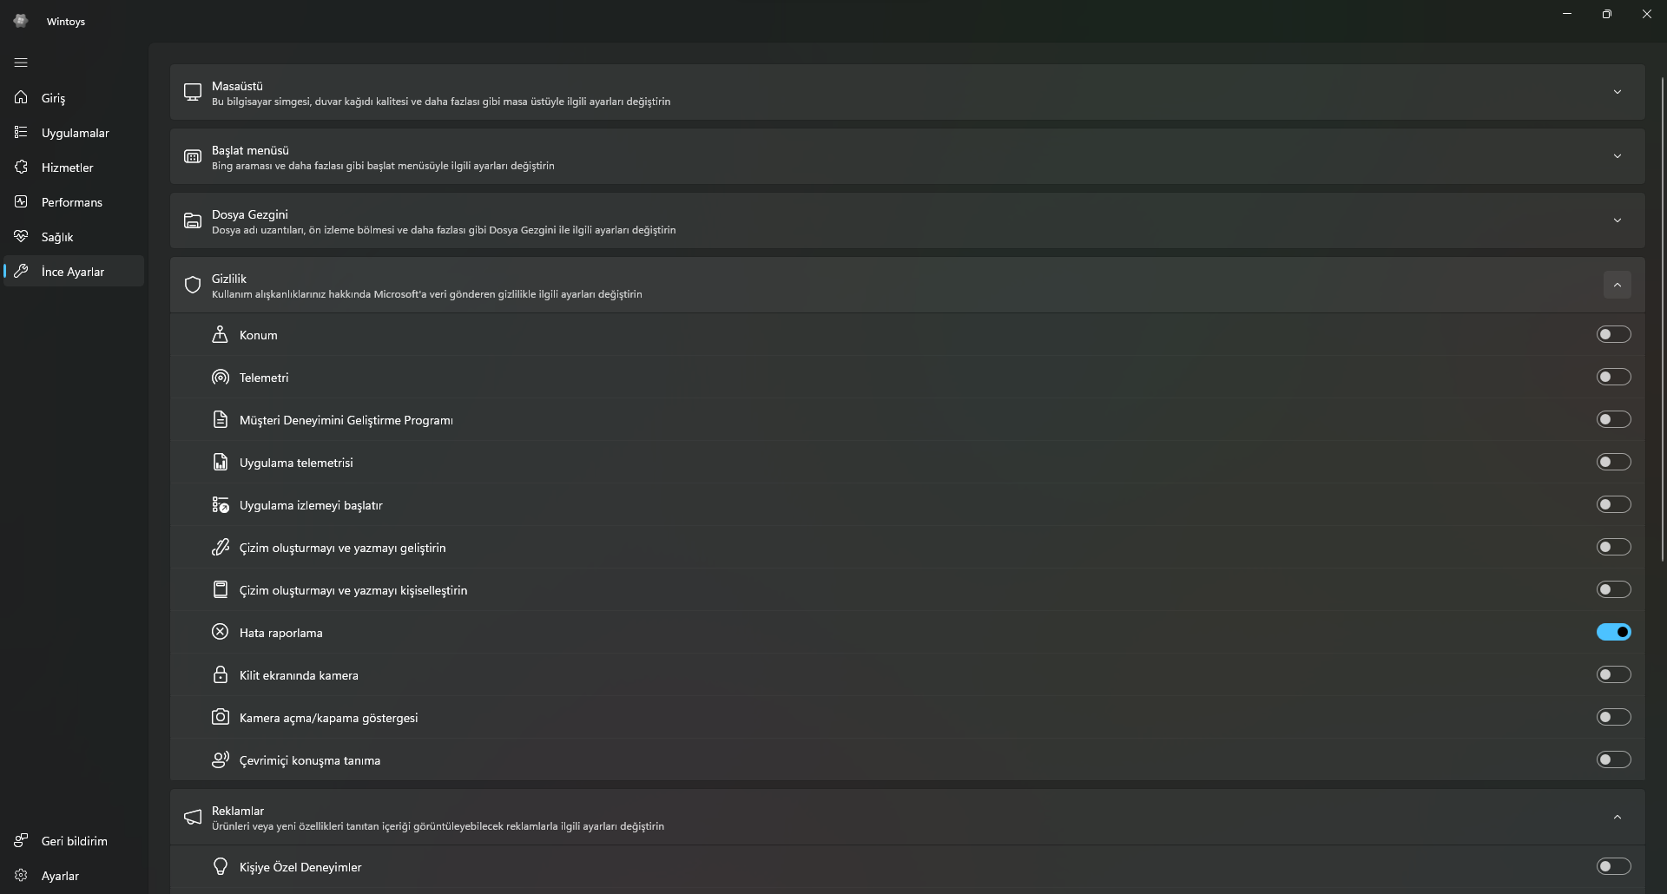The image size is (1667, 894).
Task: Toggle the Kişiye Özel Deneyimler switch
Action: 1613,867
